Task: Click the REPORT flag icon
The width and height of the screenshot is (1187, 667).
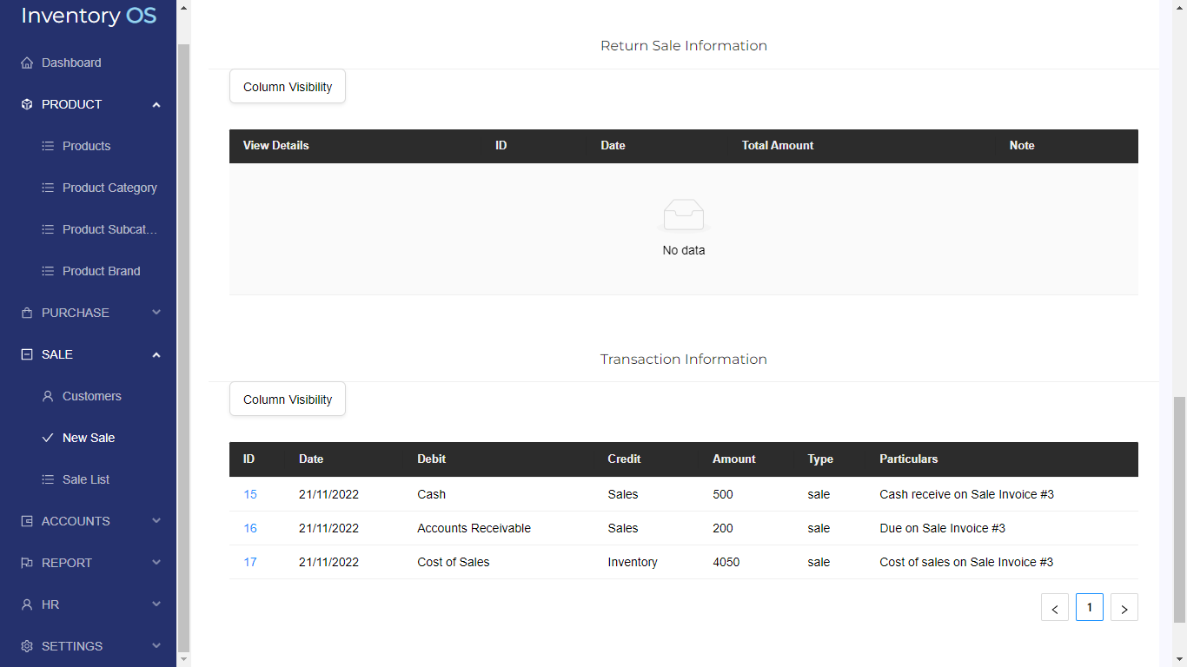Action: (x=26, y=562)
